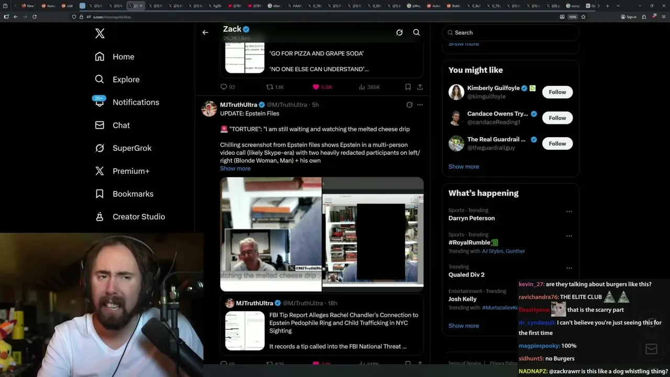The height and width of the screenshot is (377, 670).
Task: Switch to the Bobby browser tab
Action: [454, 6]
